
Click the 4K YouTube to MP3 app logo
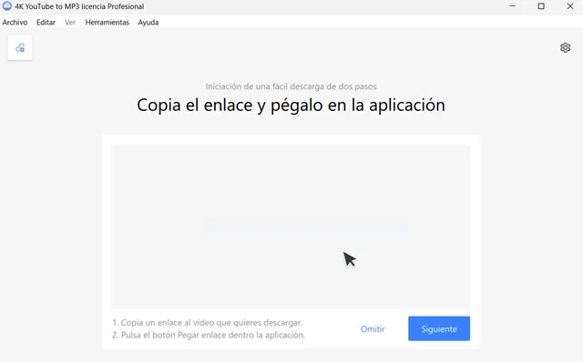(6, 6)
